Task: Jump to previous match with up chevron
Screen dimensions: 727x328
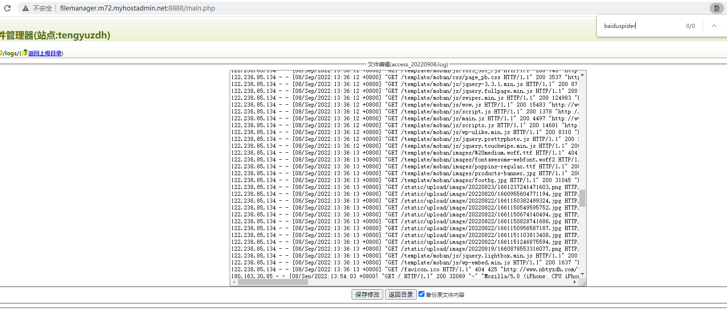Action: click(x=714, y=26)
